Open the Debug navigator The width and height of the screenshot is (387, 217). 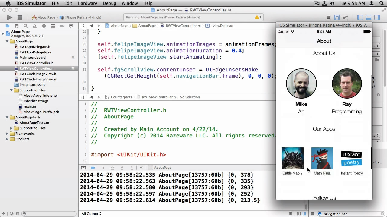point(53,26)
